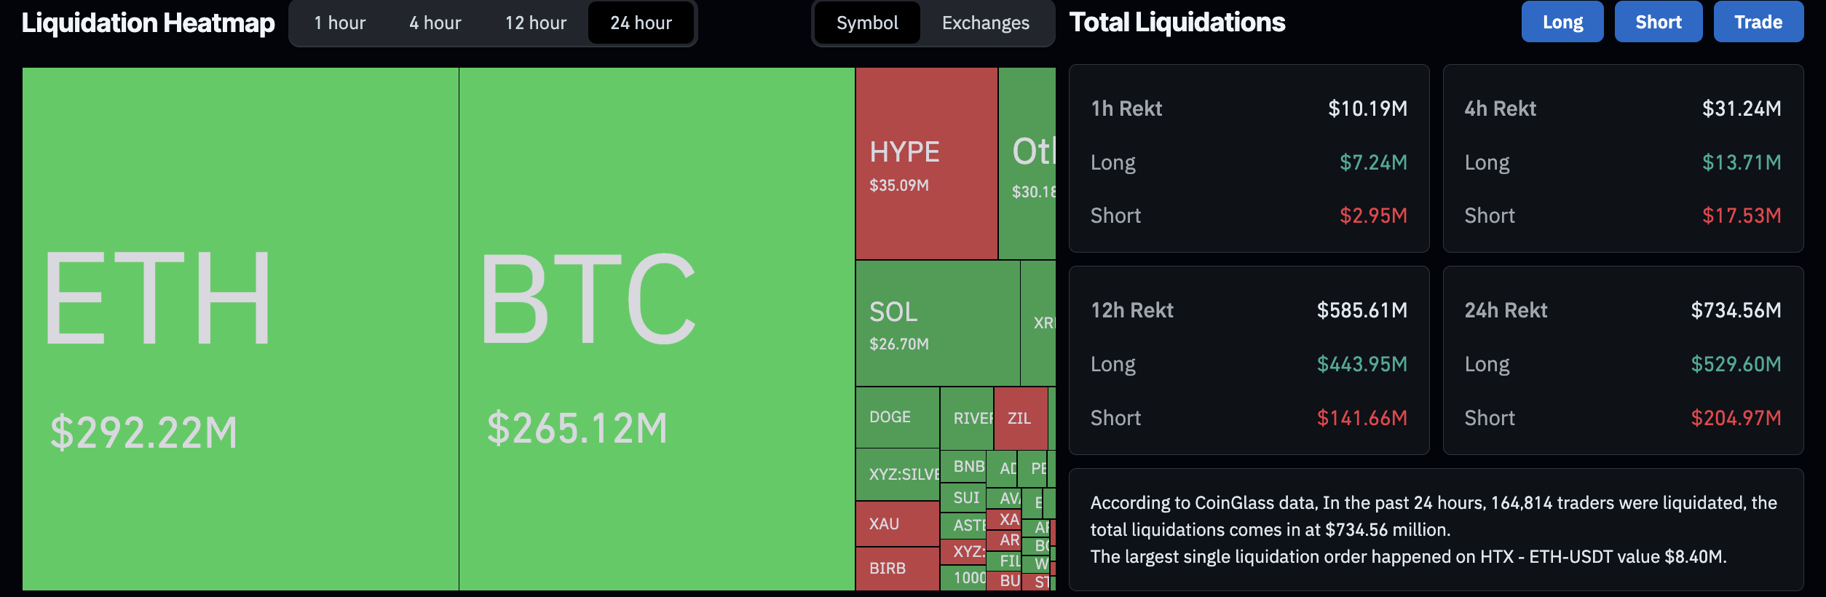Toggle heatmap view to Symbol

[x=867, y=23]
